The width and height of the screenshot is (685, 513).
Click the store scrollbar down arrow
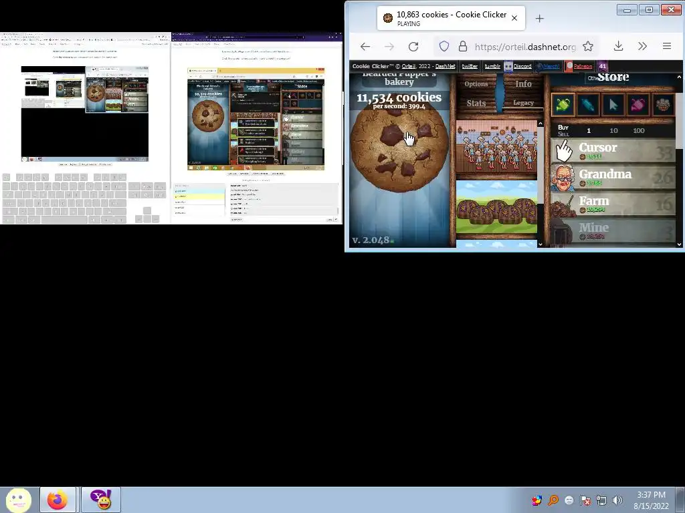pyautogui.click(x=680, y=244)
